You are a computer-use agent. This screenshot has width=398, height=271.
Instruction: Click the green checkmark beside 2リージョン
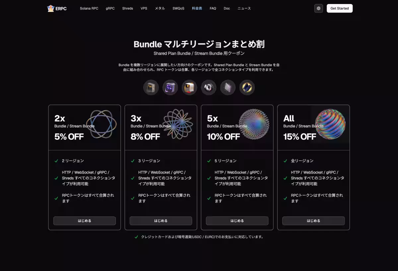pyautogui.click(x=56, y=161)
